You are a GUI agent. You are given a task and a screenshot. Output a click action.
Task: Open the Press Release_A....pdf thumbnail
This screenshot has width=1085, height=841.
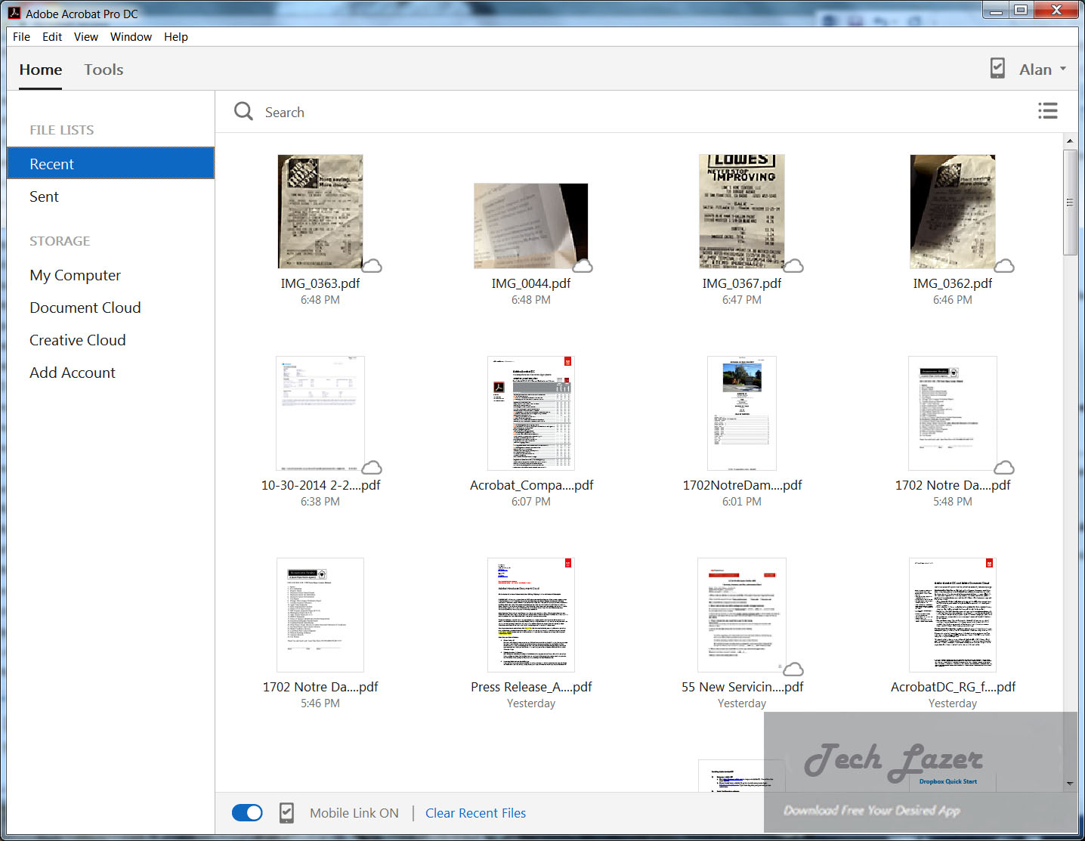[531, 615]
